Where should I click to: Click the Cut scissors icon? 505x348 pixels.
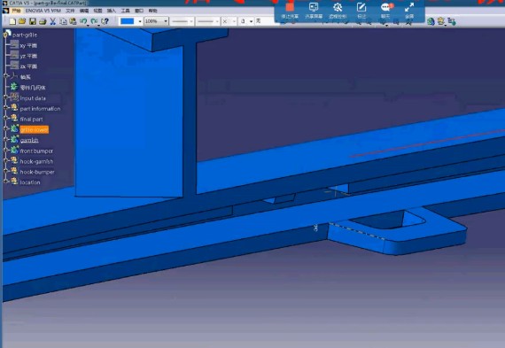click(53, 21)
